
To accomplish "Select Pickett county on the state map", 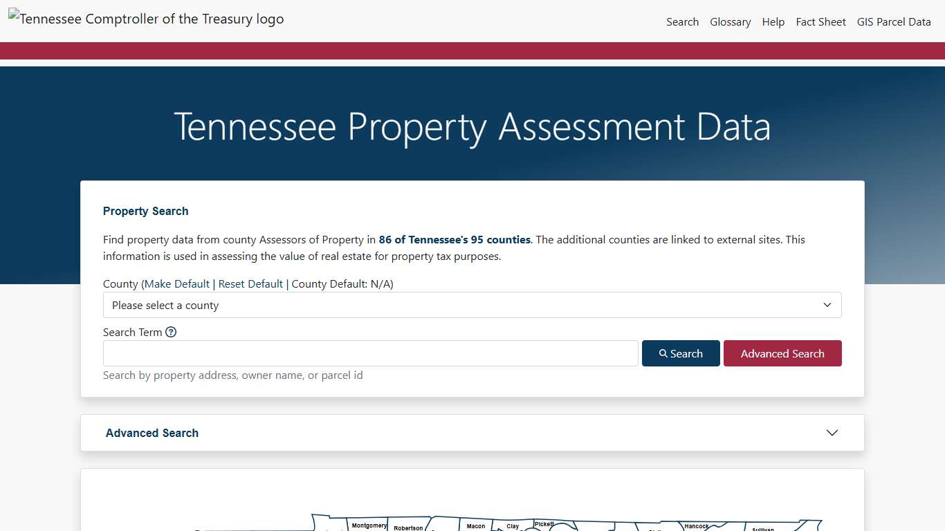I will pyautogui.click(x=545, y=524).
